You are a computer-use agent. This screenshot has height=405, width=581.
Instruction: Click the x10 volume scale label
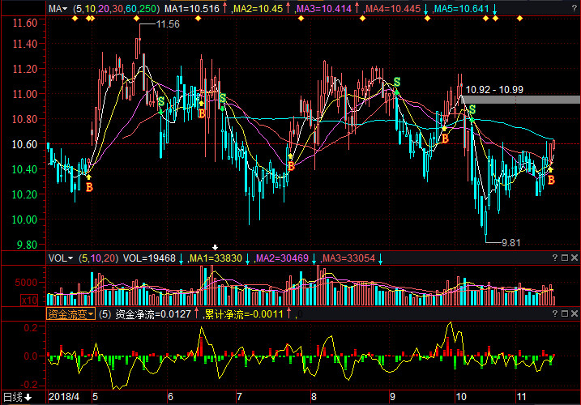[54, 300]
